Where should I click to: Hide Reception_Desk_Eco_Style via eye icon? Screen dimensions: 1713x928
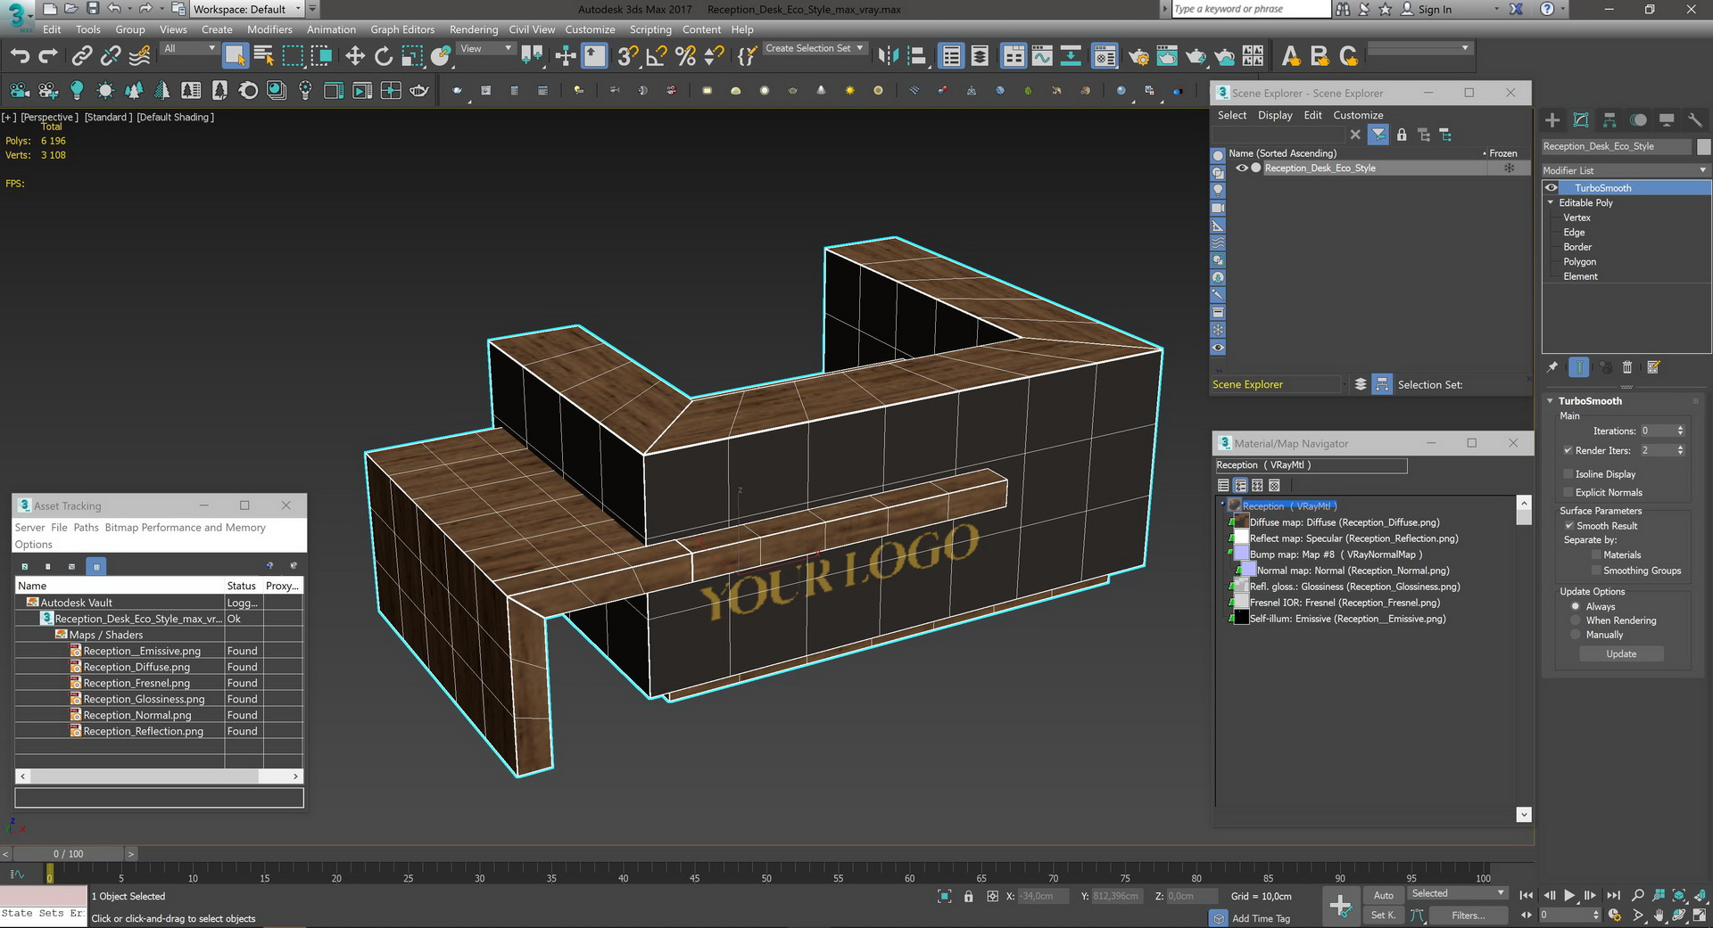(1241, 168)
